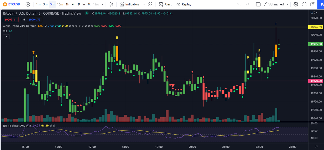Expand the manage layouts dropdown arrow
324x150 pixels.
click(x=287, y=4)
